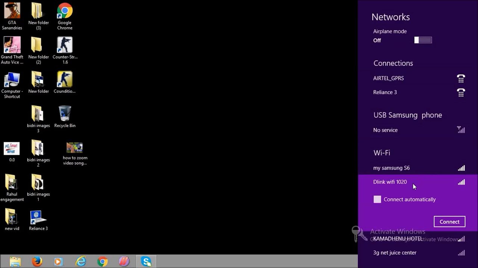Screen dimensions: 478x268
Task: Select the bidri images 3 folder
Action: 38,119
